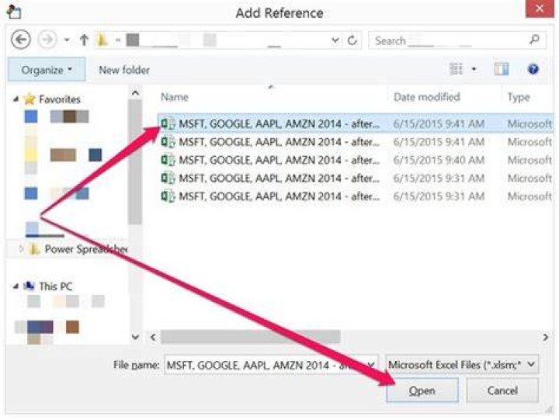
Task: Click the This PC computer icon
Action: 29,286
